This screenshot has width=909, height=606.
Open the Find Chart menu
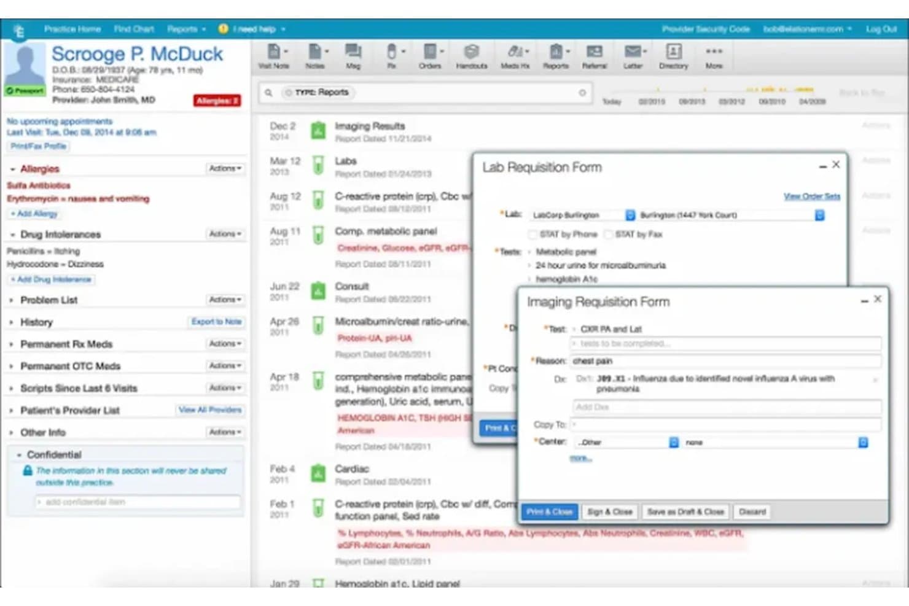[x=134, y=29]
